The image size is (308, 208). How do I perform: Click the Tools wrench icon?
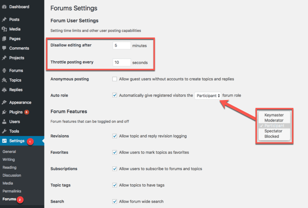click(x=4, y=131)
